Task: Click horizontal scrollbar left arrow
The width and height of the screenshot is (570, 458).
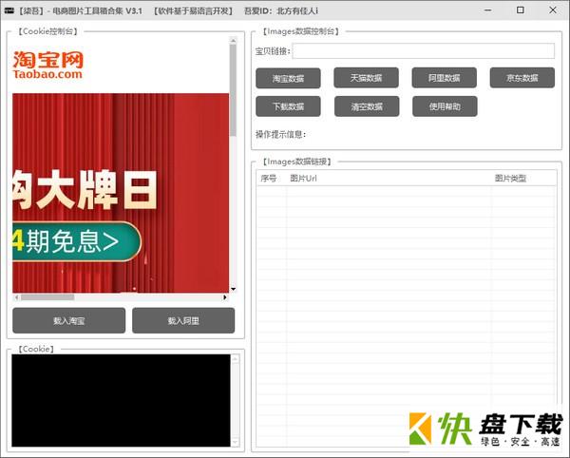Action: click(16, 297)
